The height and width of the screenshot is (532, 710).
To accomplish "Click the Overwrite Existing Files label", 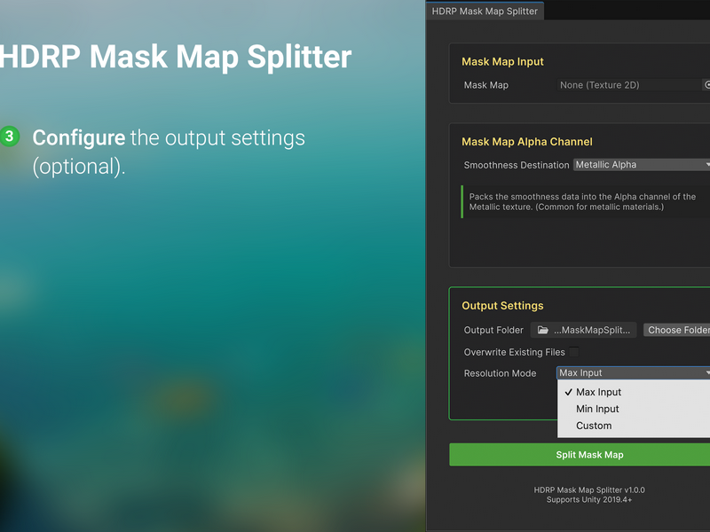I will pyautogui.click(x=515, y=352).
